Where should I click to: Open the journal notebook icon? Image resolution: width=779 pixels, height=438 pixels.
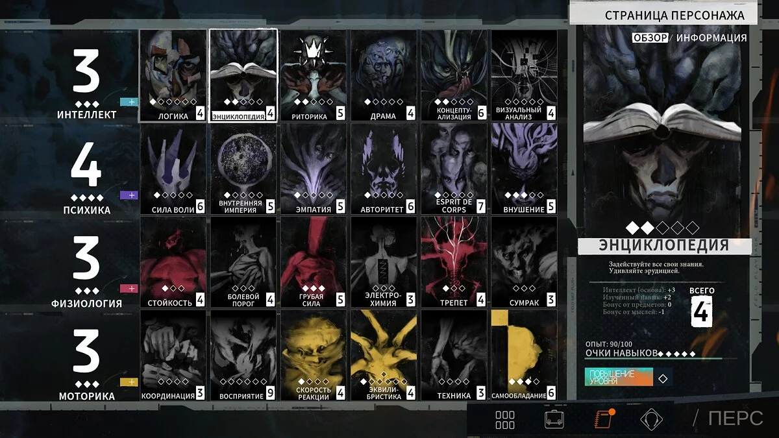point(603,419)
